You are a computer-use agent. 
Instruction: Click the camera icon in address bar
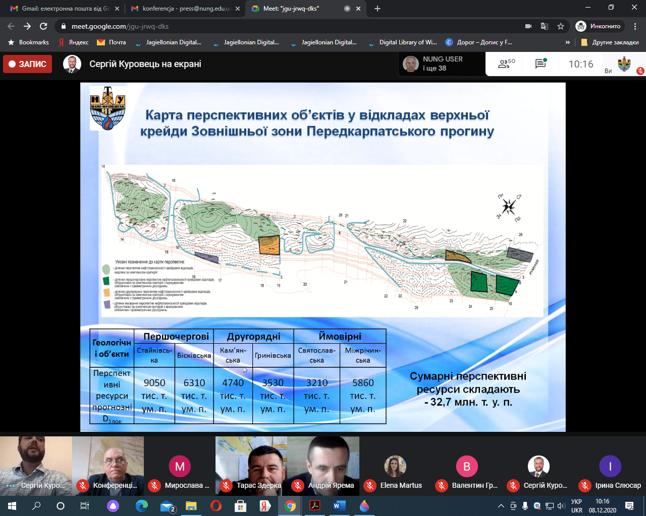click(x=528, y=26)
